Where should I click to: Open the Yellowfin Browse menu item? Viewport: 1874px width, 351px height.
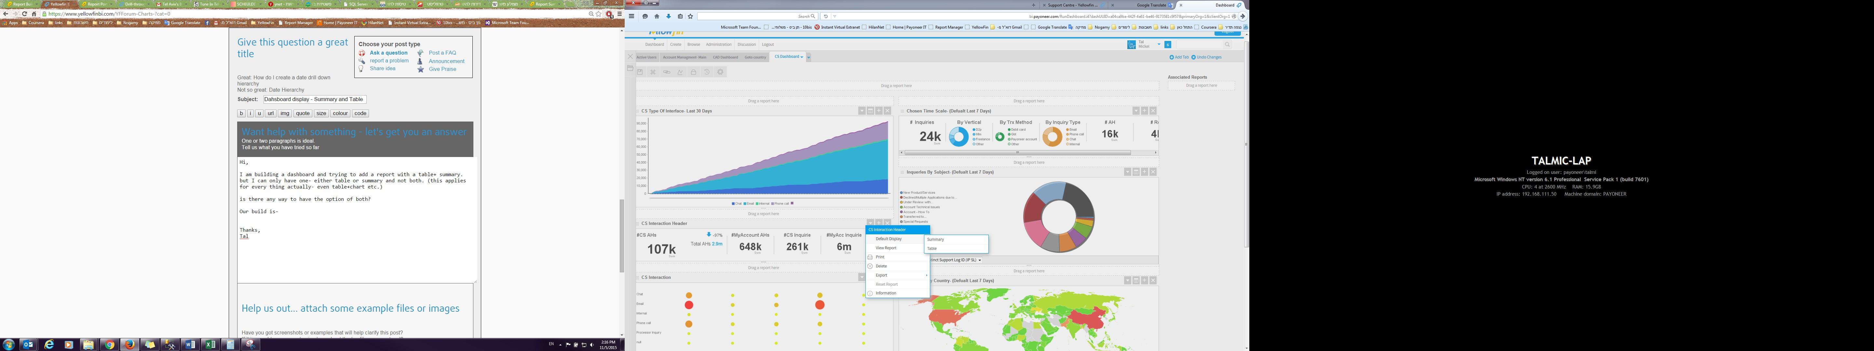click(693, 44)
